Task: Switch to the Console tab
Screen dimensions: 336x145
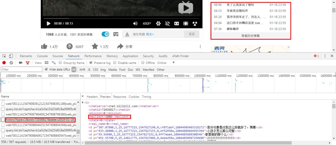Action: click(x=42, y=56)
